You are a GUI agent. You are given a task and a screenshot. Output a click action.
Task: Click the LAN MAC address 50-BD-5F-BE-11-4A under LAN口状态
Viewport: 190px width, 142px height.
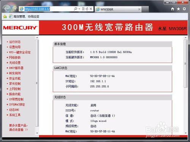[x=102, y=76]
